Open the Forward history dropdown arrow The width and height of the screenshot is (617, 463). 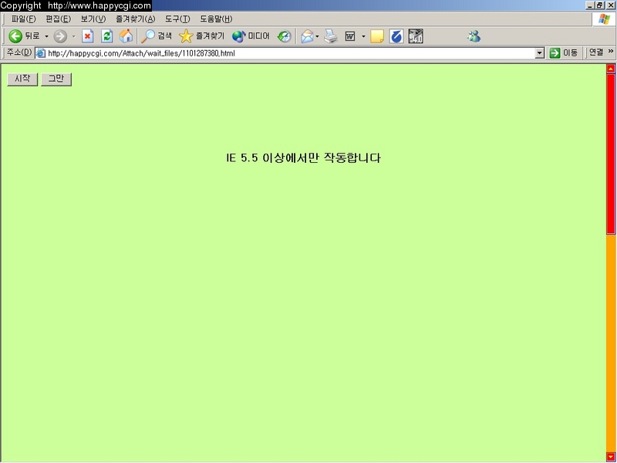tap(73, 36)
